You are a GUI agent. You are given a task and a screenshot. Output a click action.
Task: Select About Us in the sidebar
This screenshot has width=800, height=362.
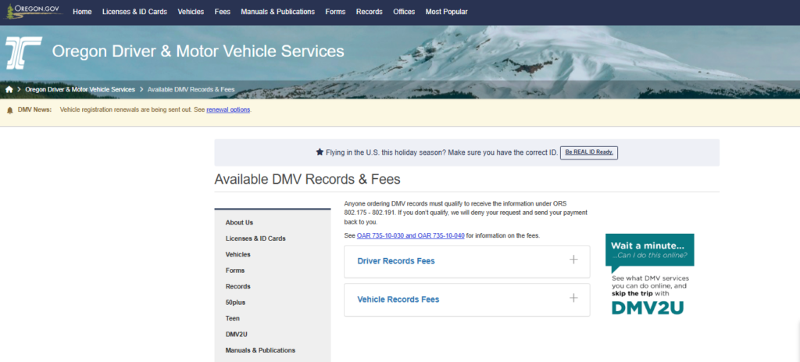coord(239,223)
